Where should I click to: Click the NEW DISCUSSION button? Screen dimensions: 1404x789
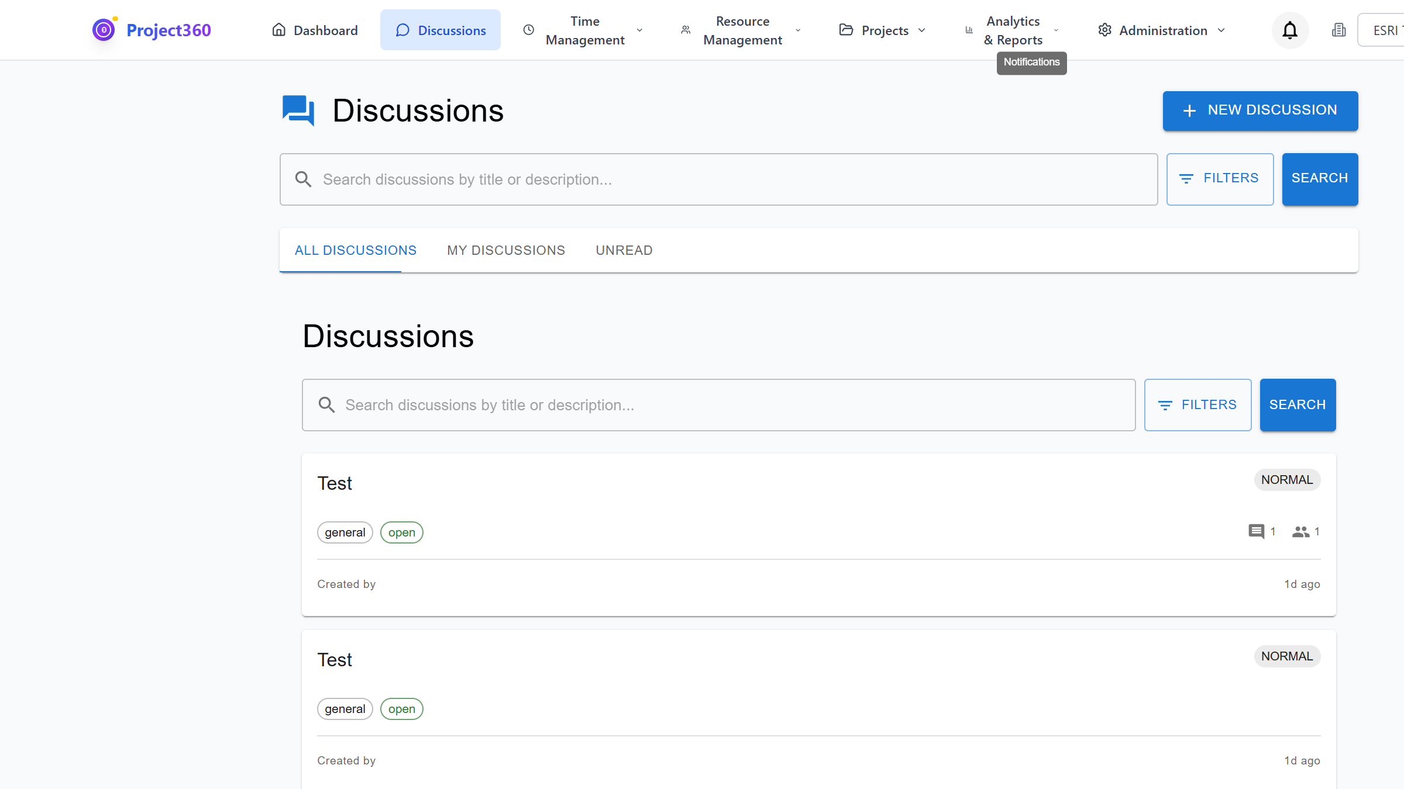pos(1260,110)
